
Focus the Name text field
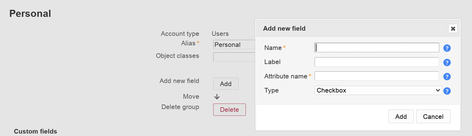click(376, 47)
